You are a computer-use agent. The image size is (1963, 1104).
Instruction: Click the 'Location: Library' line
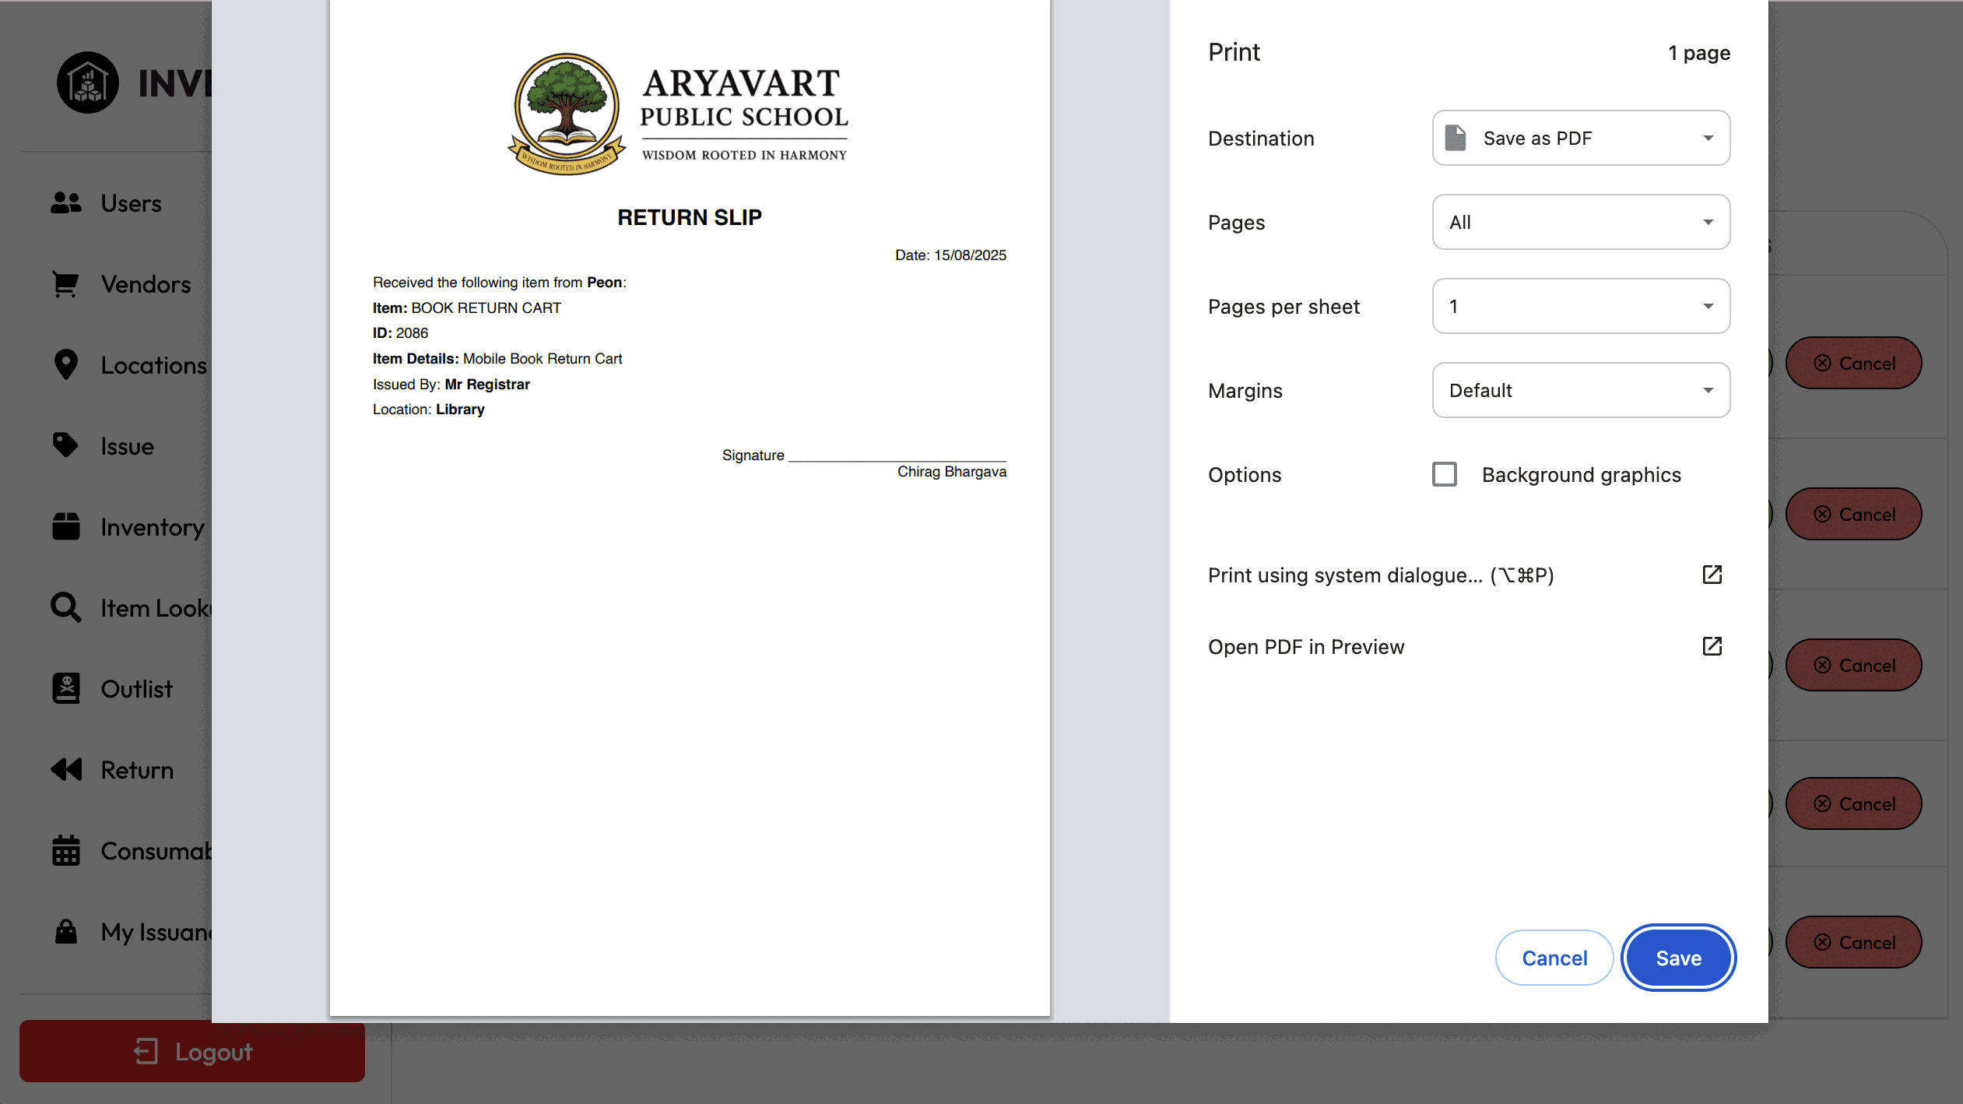(429, 410)
